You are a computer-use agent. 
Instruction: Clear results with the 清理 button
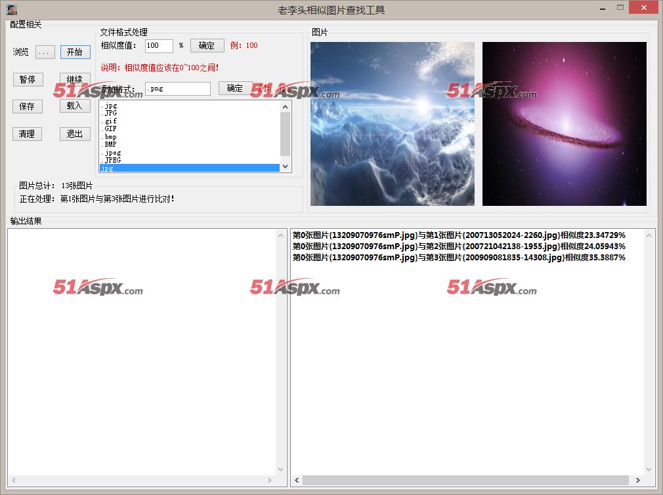28,134
